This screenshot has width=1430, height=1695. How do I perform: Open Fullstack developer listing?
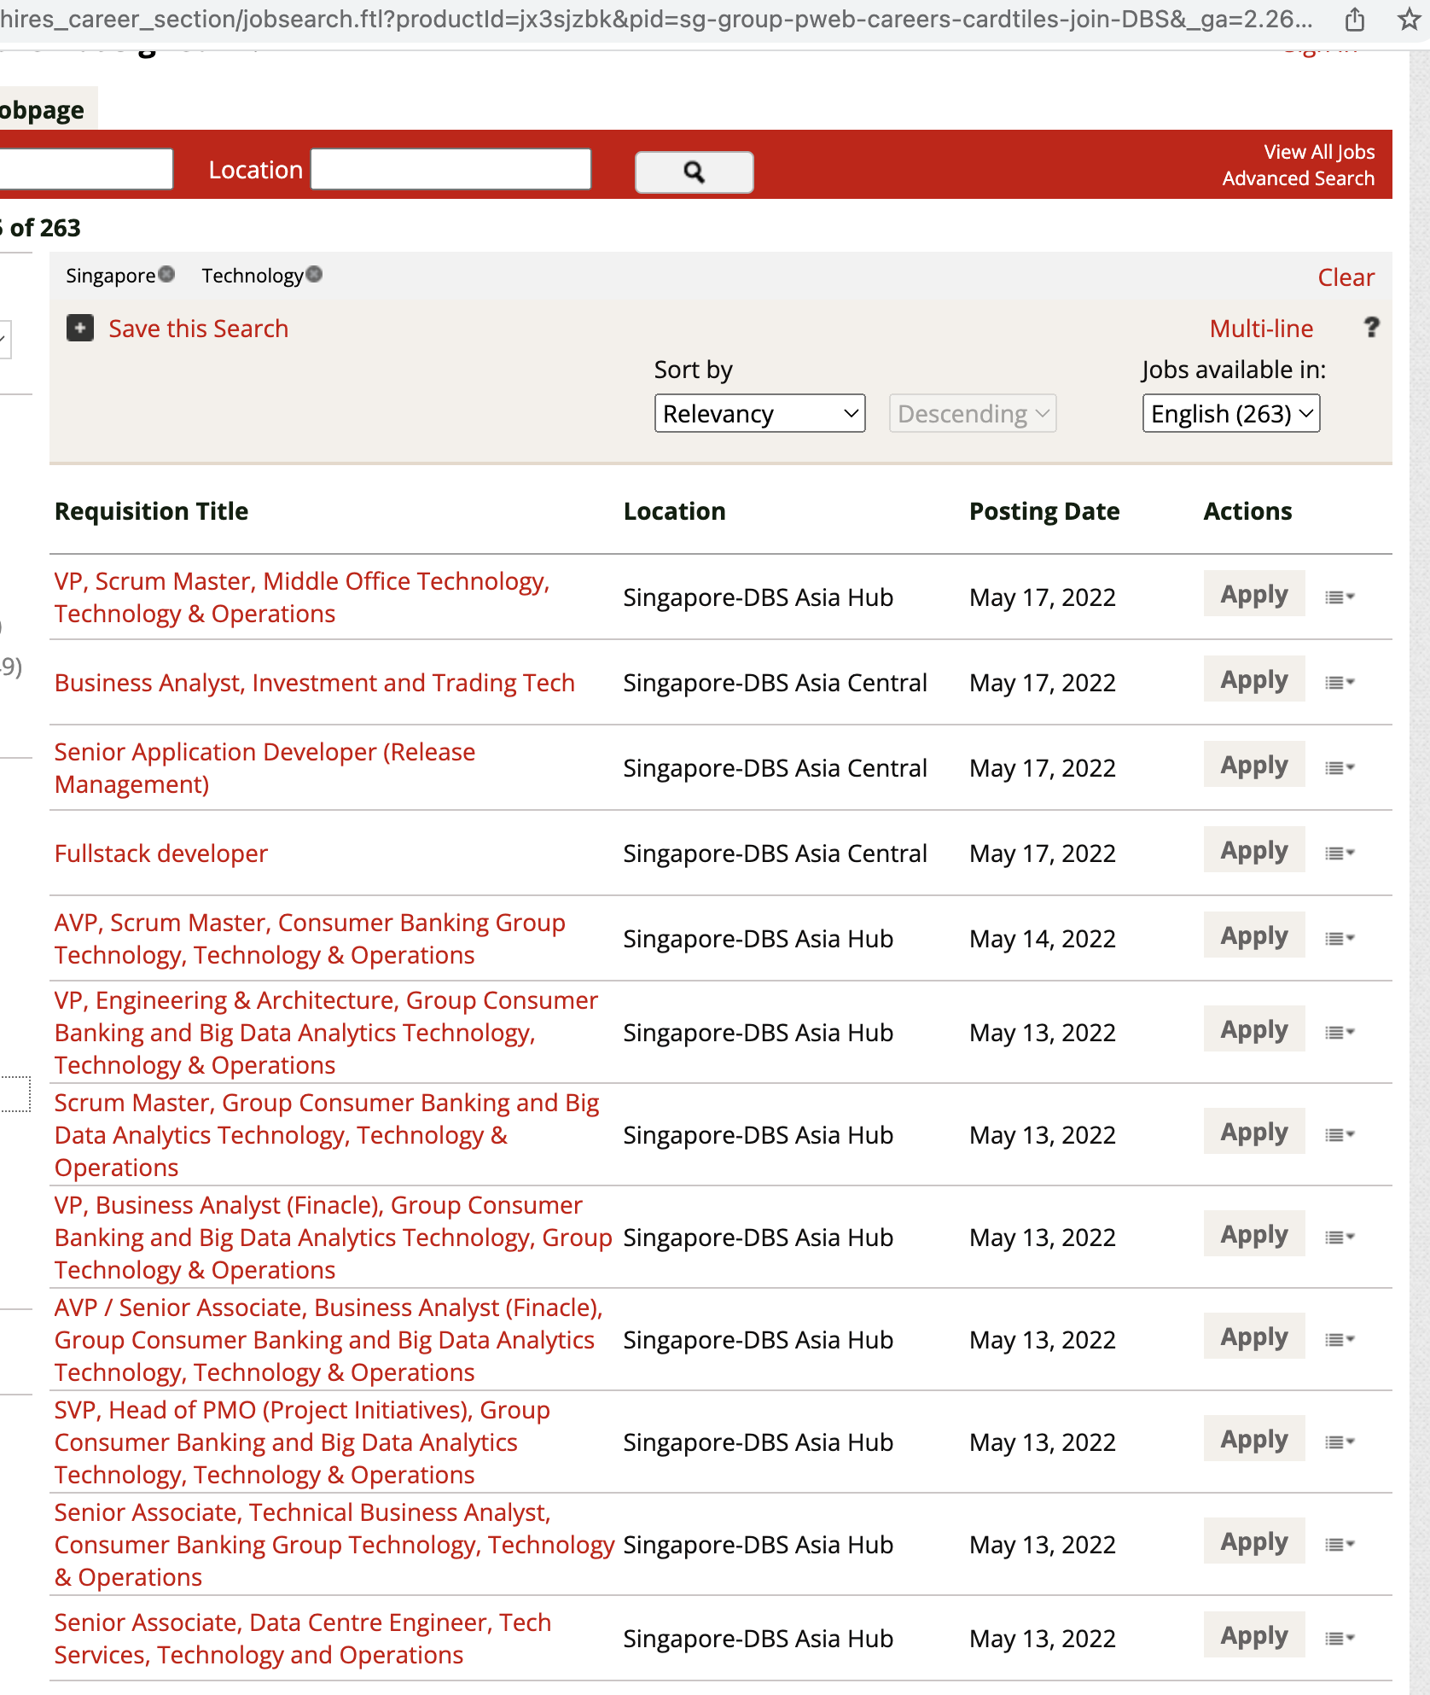[161, 853]
